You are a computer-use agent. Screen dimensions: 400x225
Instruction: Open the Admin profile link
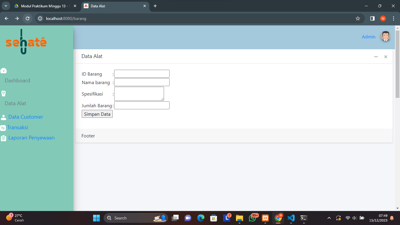[368, 37]
